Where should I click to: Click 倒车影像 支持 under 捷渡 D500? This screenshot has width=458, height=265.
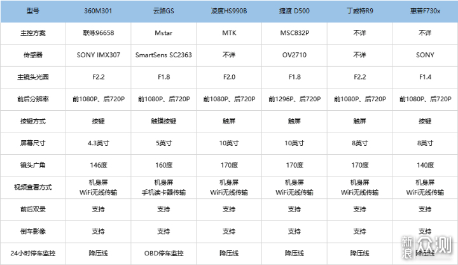295,231
